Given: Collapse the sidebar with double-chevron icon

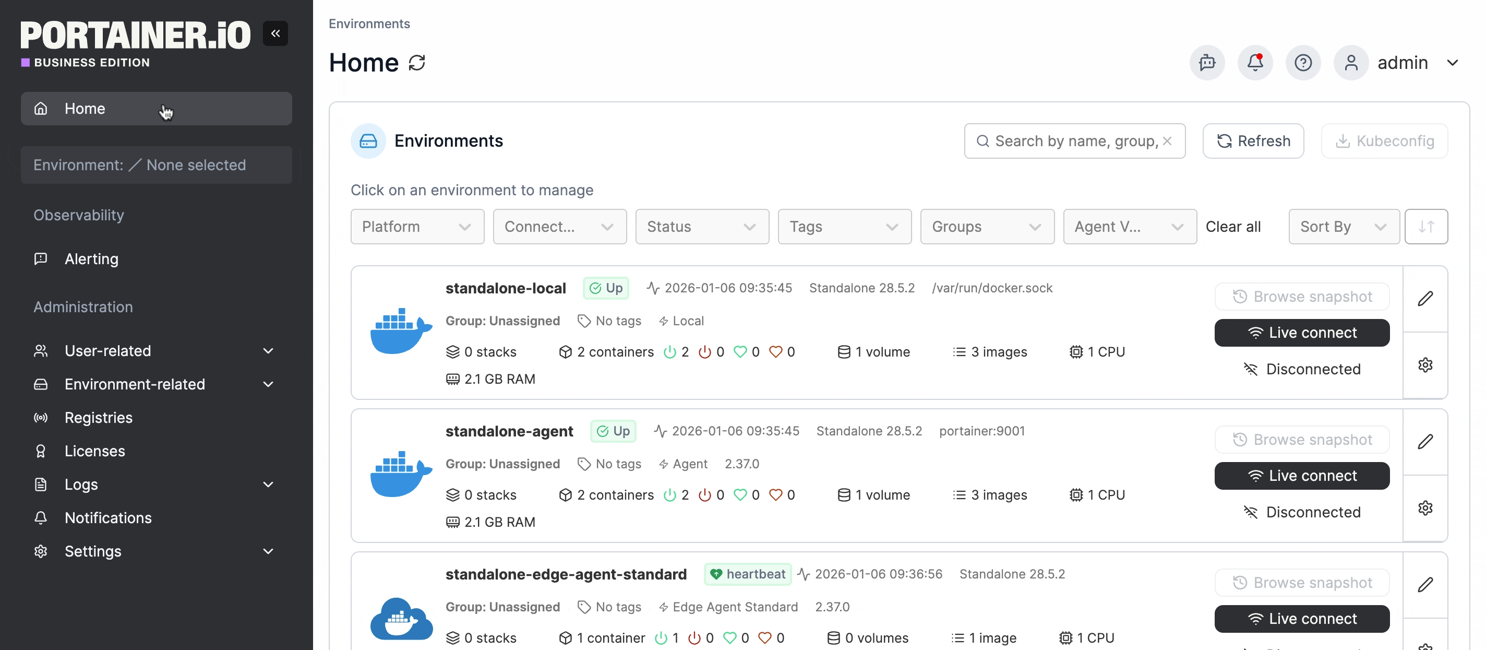Looking at the screenshot, I should pos(275,33).
